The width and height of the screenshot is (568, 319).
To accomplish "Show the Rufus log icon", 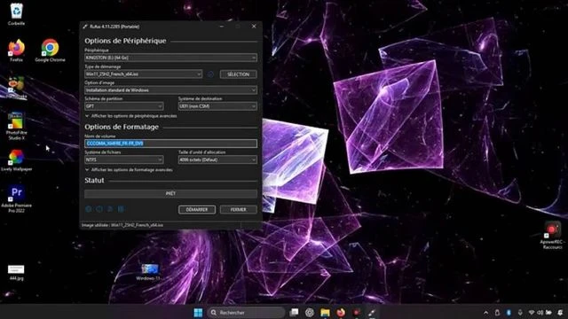I will pos(121,209).
